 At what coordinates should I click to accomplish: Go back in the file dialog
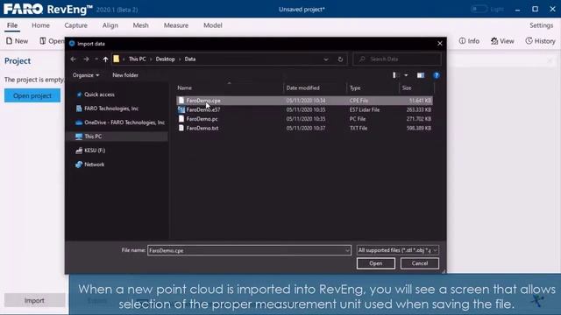pyautogui.click(x=74, y=59)
